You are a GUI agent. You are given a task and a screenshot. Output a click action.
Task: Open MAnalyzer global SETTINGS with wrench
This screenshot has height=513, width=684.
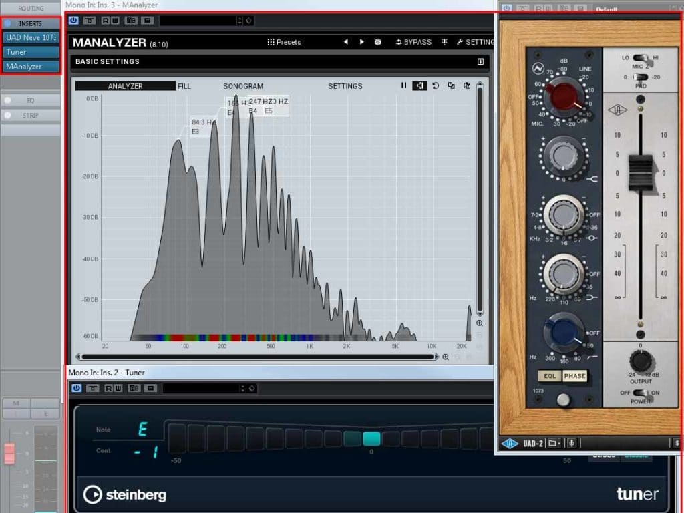(475, 42)
